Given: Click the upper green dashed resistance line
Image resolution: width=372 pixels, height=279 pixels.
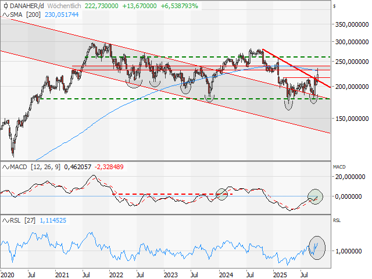Looking at the screenshot, I should (x=233, y=57).
